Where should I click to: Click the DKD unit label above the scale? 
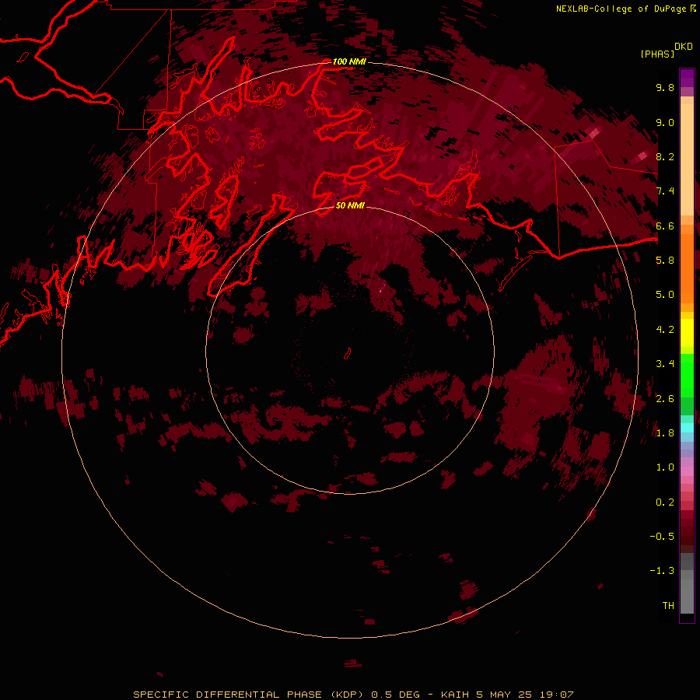(x=684, y=47)
